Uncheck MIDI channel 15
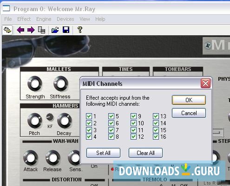Viewport: 230px width, 186px height. [156, 130]
